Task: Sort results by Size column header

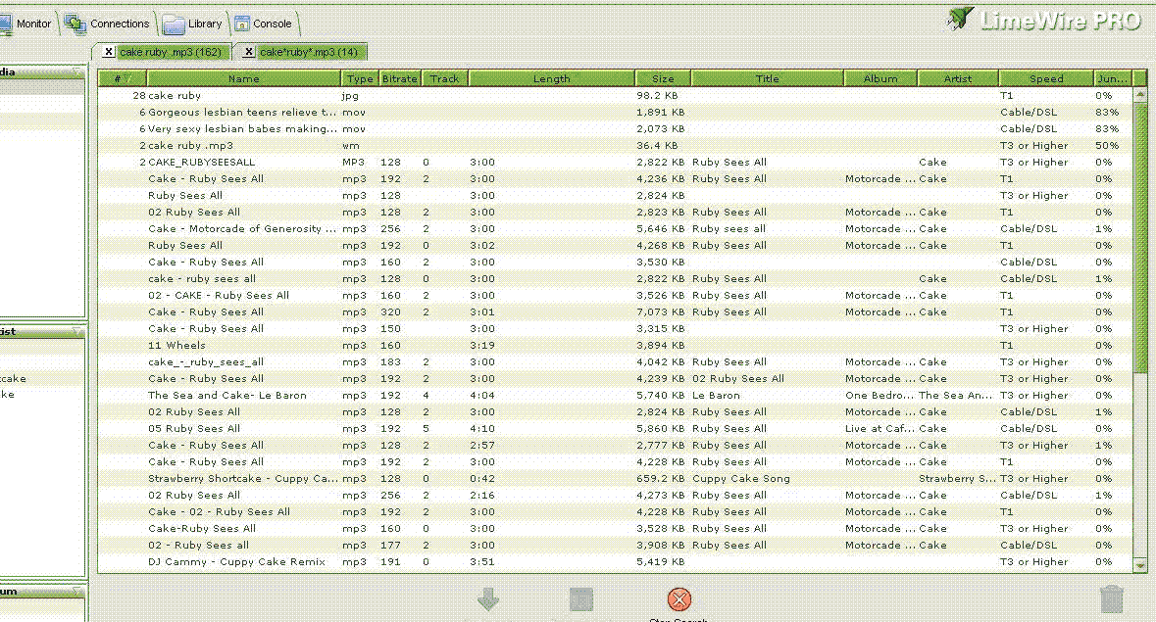Action: click(663, 78)
